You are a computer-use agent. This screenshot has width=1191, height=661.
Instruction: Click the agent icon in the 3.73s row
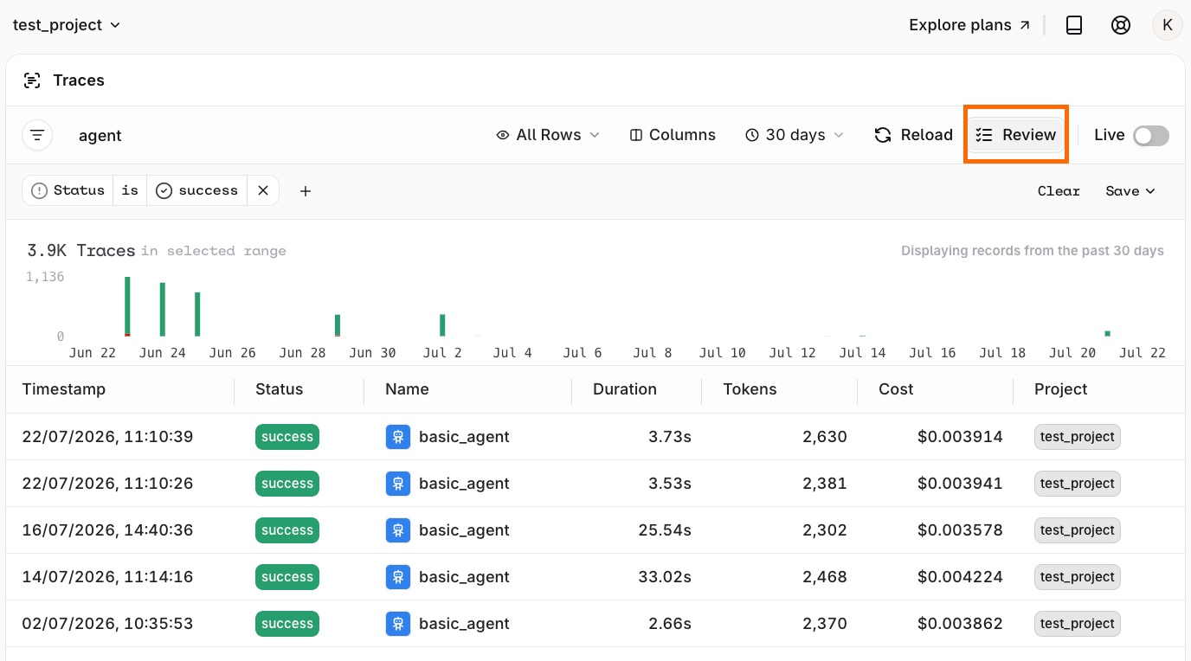tap(397, 437)
